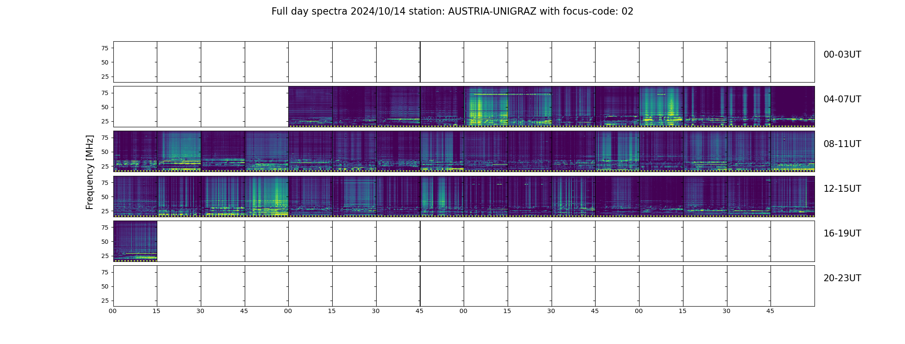Open the bright 12:45 spectrogram in 12-15UT row
Image resolution: width=905 pixels, height=344 pixels.
point(267,196)
